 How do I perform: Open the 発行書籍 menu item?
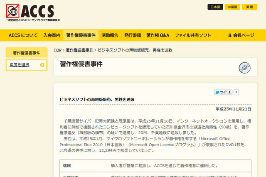pyautogui.click(x=133, y=35)
